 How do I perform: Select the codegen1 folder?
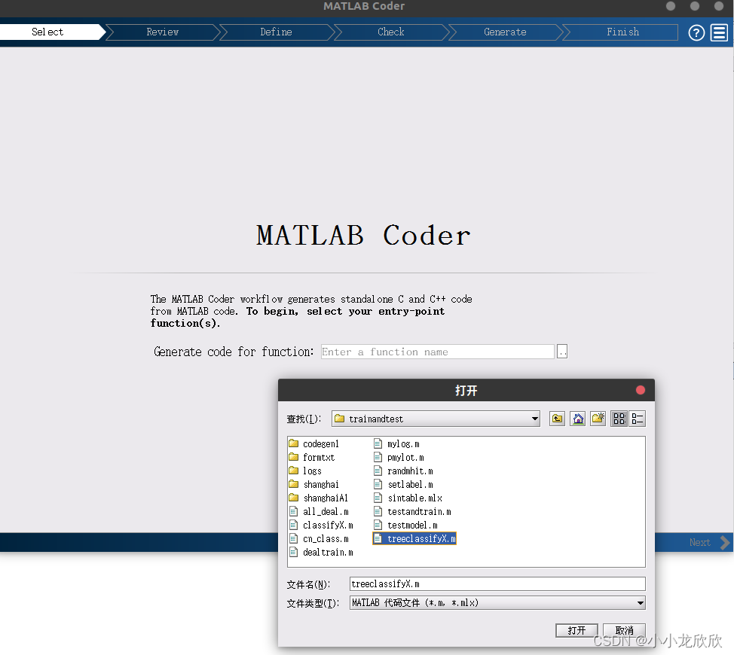point(314,443)
